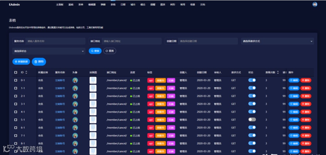Click the 编辑 button in row 3-1
Screen dimensions: 326x155
[294, 104]
